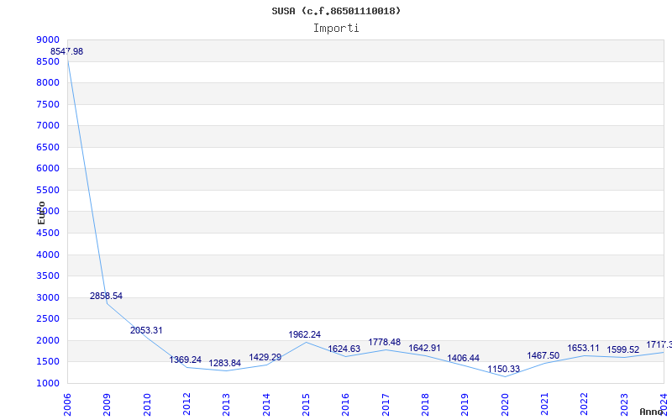Select the 5500 y-axis tick label
This screenshot has width=672, height=420.
point(48,190)
